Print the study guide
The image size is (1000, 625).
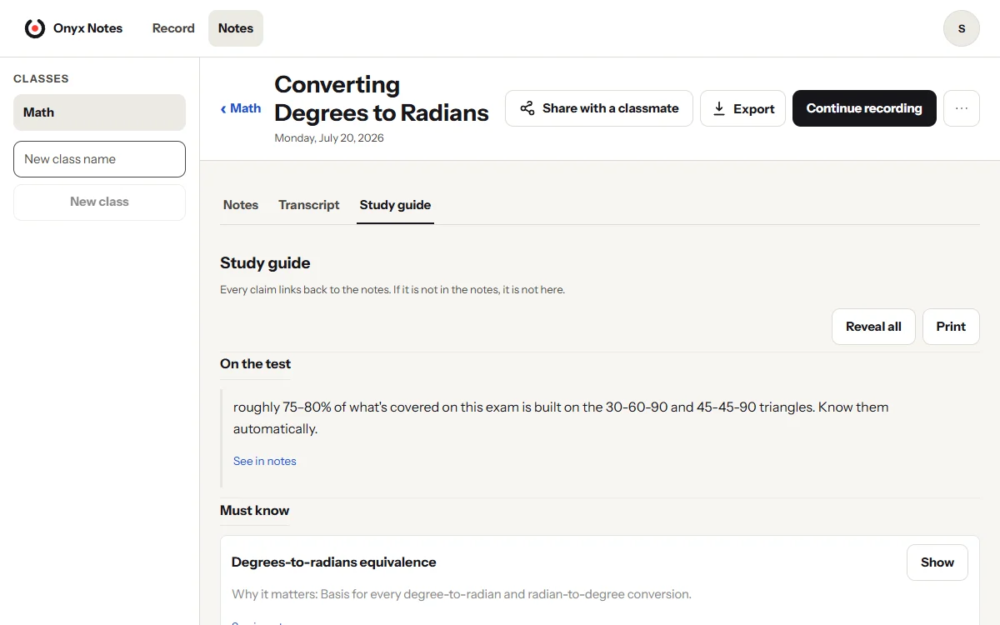951,327
